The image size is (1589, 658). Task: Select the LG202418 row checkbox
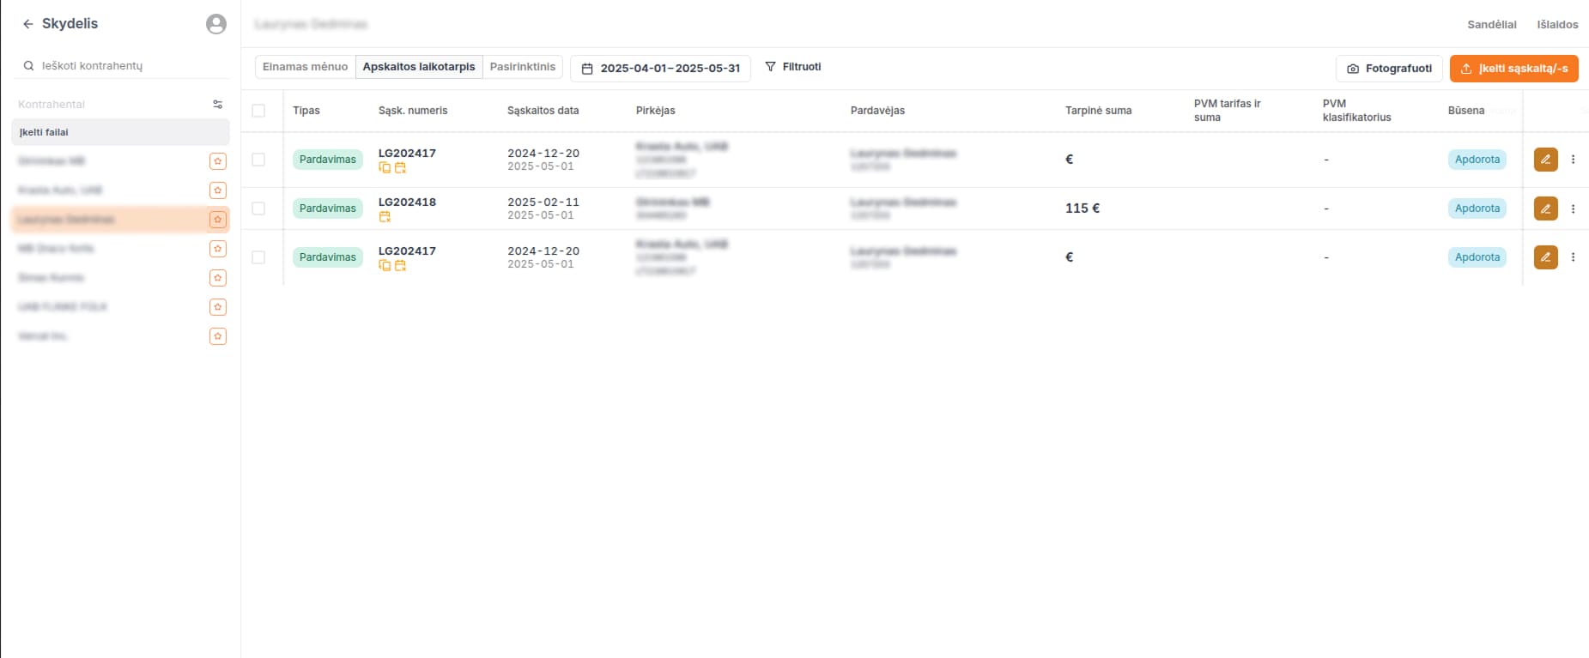(258, 208)
